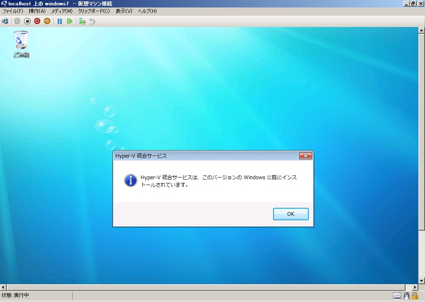Pause the virtual machine
Image resolution: width=425 pixels, height=302 pixels.
[60, 21]
